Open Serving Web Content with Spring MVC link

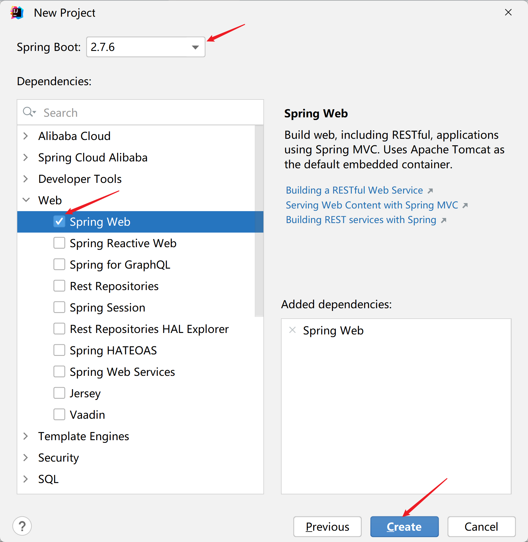[x=372, y=205]
